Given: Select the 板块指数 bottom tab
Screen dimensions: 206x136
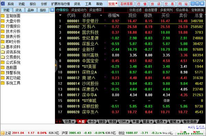Looking at the screenshot, I should click(190, 122).
